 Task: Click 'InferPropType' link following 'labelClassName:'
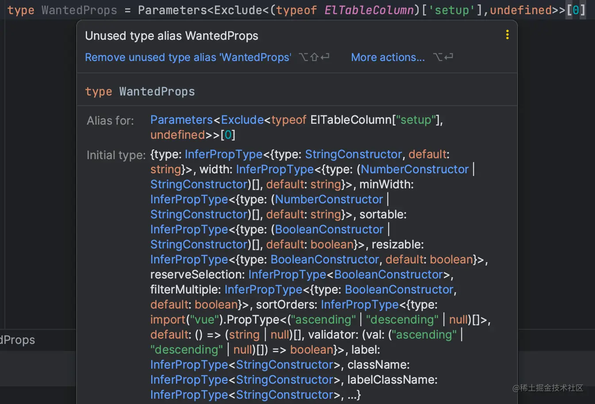pyautogui.click(x=189, y=395)
